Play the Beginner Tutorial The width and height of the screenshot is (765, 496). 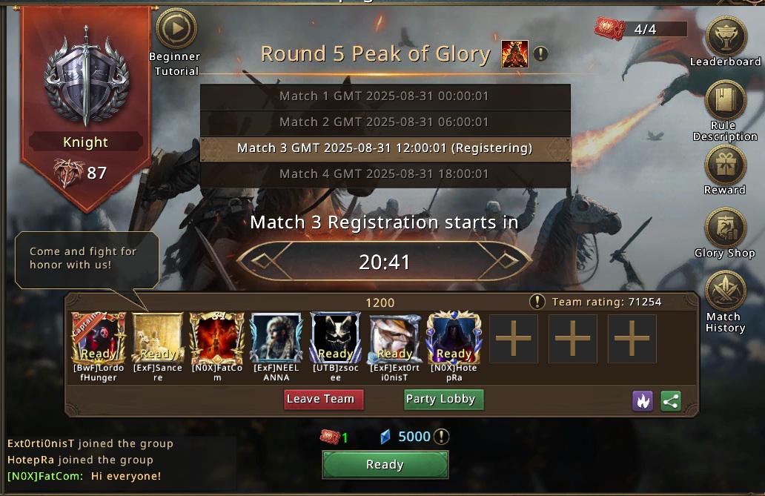click(x=176, y=29)
